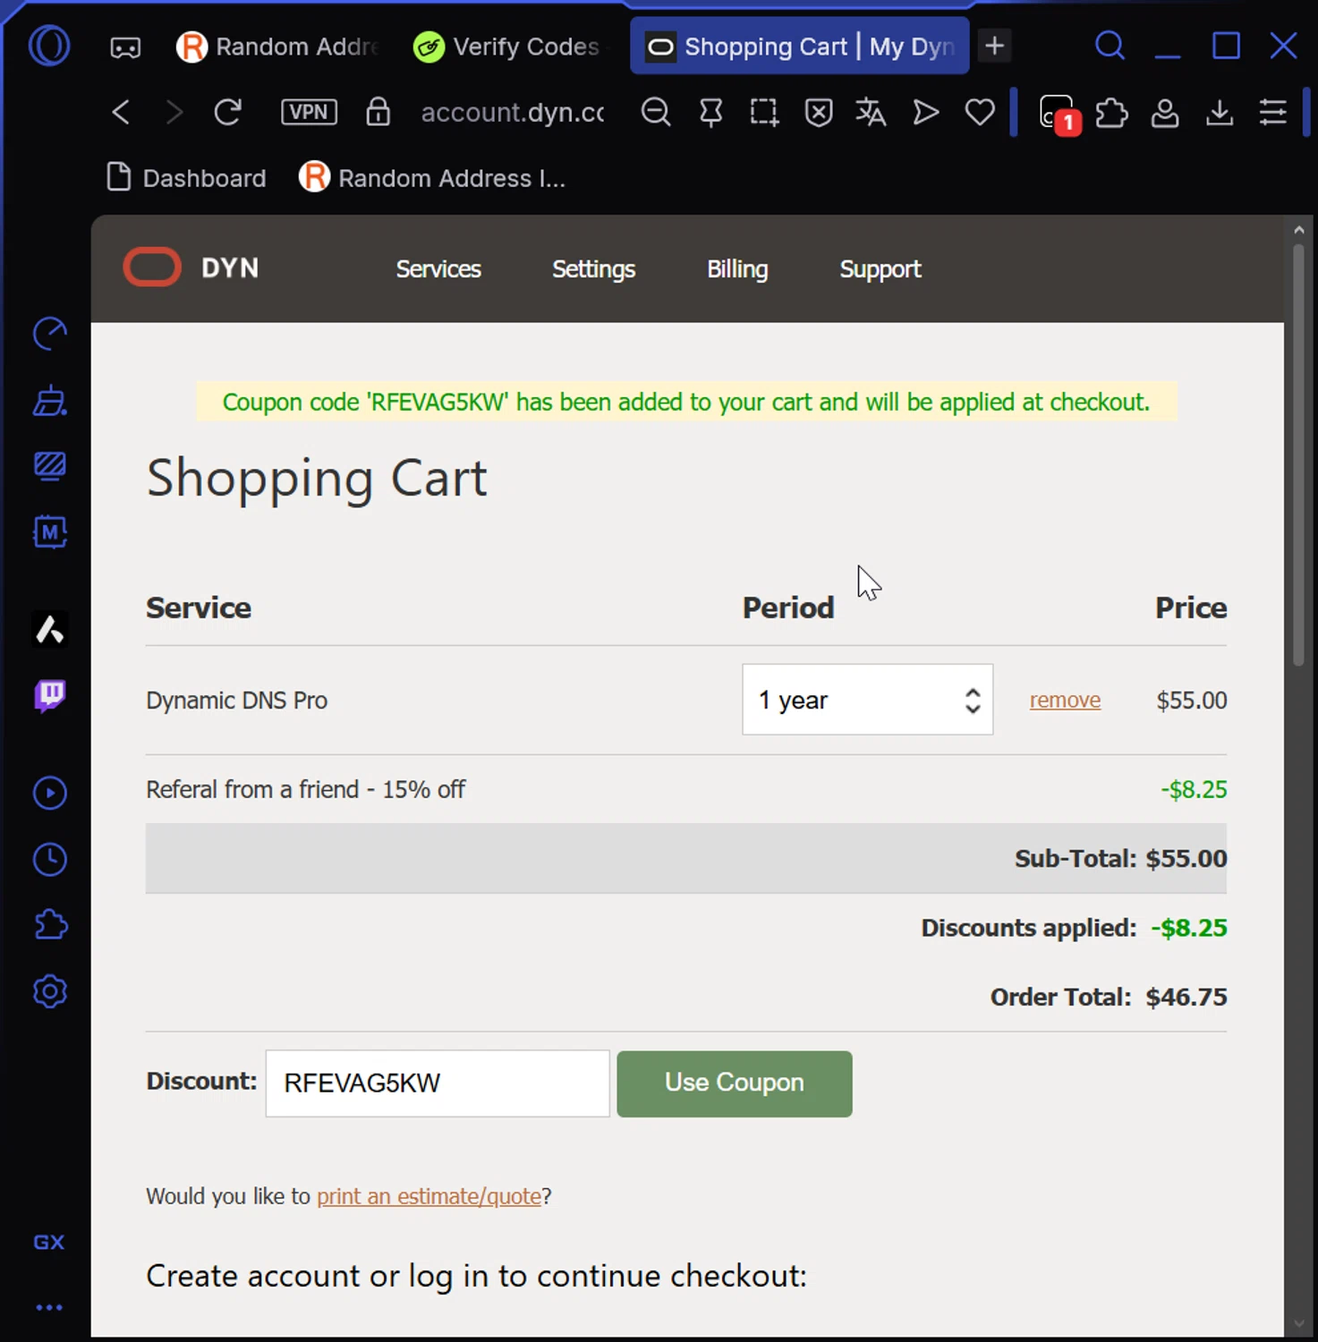
Task: Click the Use Coupon button
Action: click(x=735, y=1083)
